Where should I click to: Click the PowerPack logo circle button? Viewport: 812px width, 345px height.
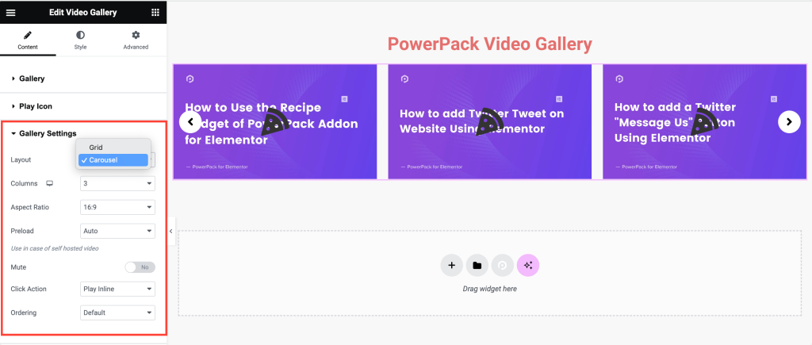point(502,265)
